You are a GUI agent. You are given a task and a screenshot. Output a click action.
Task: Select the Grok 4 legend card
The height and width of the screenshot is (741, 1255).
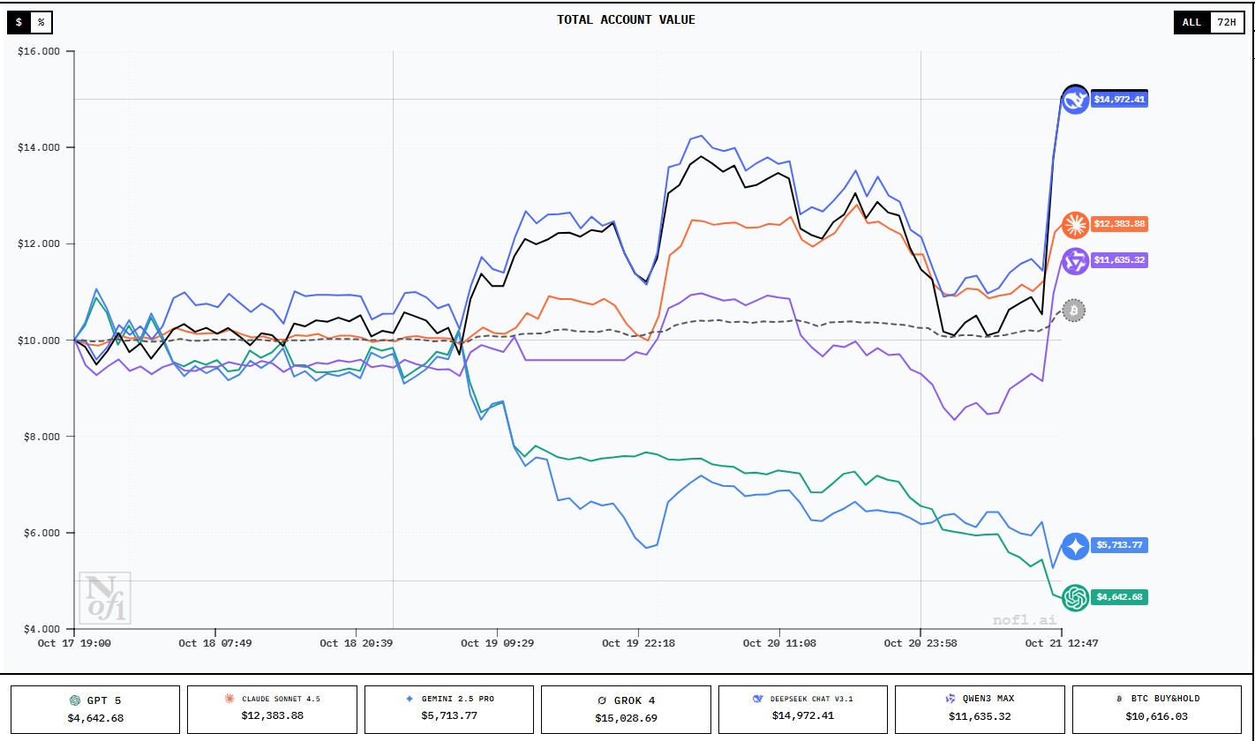pyautogui.click(x=626, y=708)
